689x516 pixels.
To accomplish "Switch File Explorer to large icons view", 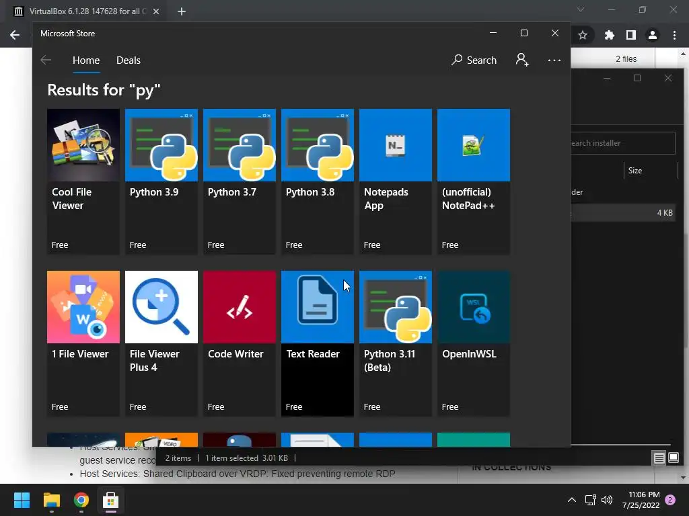I will pos(674,458).
